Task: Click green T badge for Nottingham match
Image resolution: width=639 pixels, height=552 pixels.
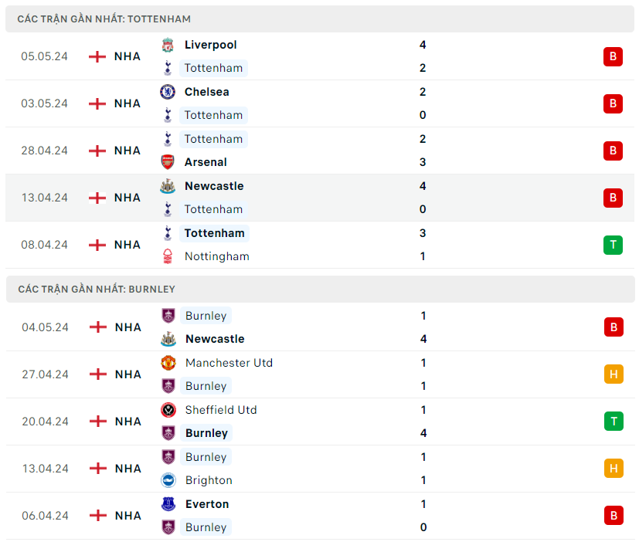Action: 613,245
